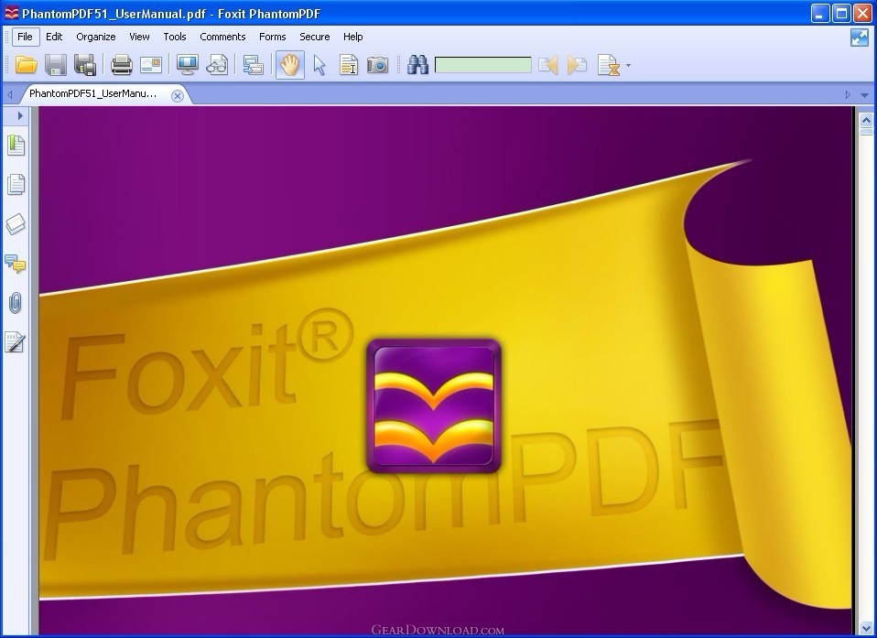This screenshot has width=877, height=638.
Task: Click the Save As multi-disk icon
Action: [x=85, y=65]
